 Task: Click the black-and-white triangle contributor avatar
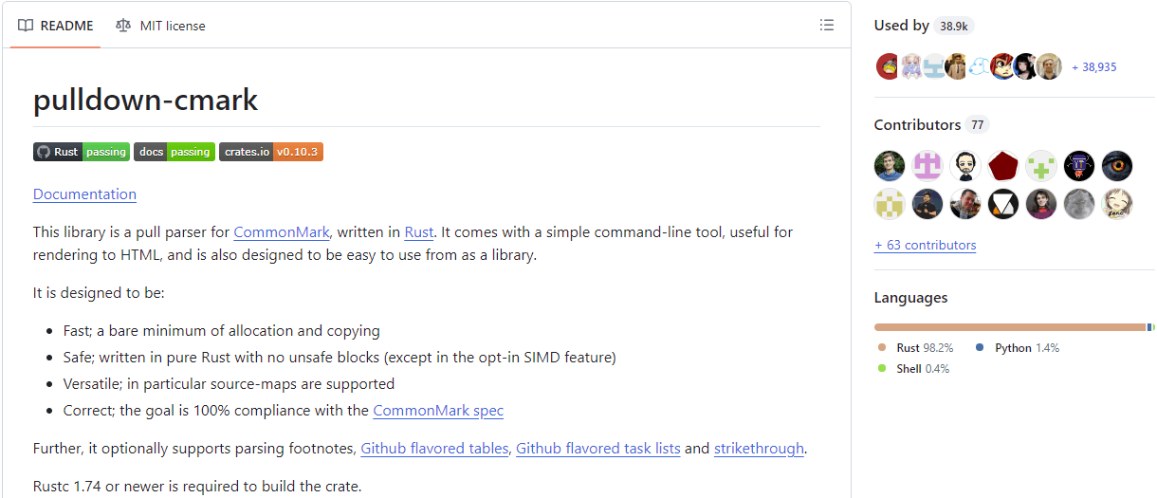pos(1003,204)
